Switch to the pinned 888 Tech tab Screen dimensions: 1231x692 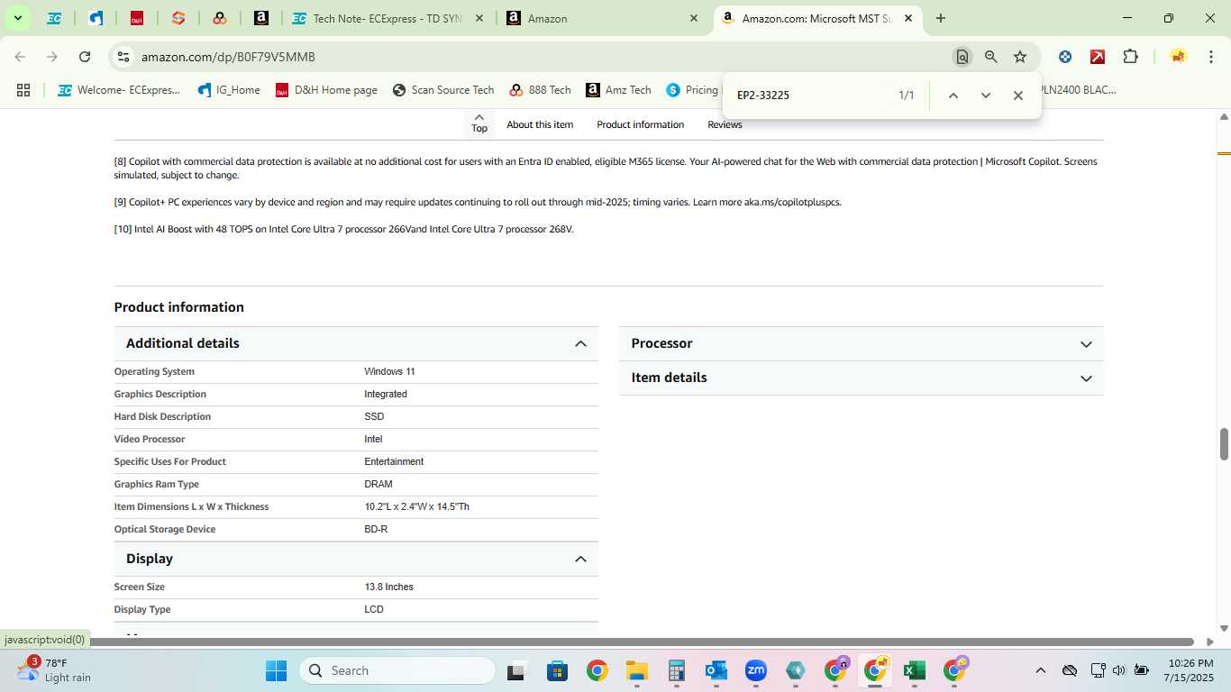click(x=219, y=18)
